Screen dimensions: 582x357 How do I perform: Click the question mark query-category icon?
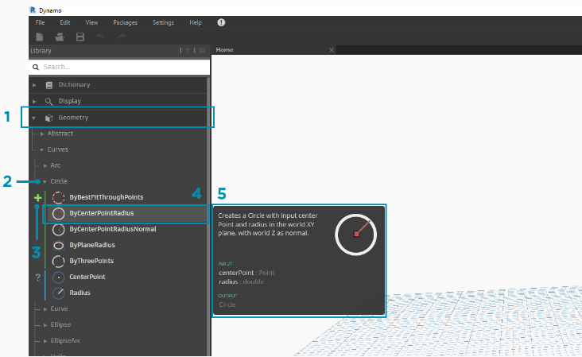pyautogui.click(x=37, y=277)
